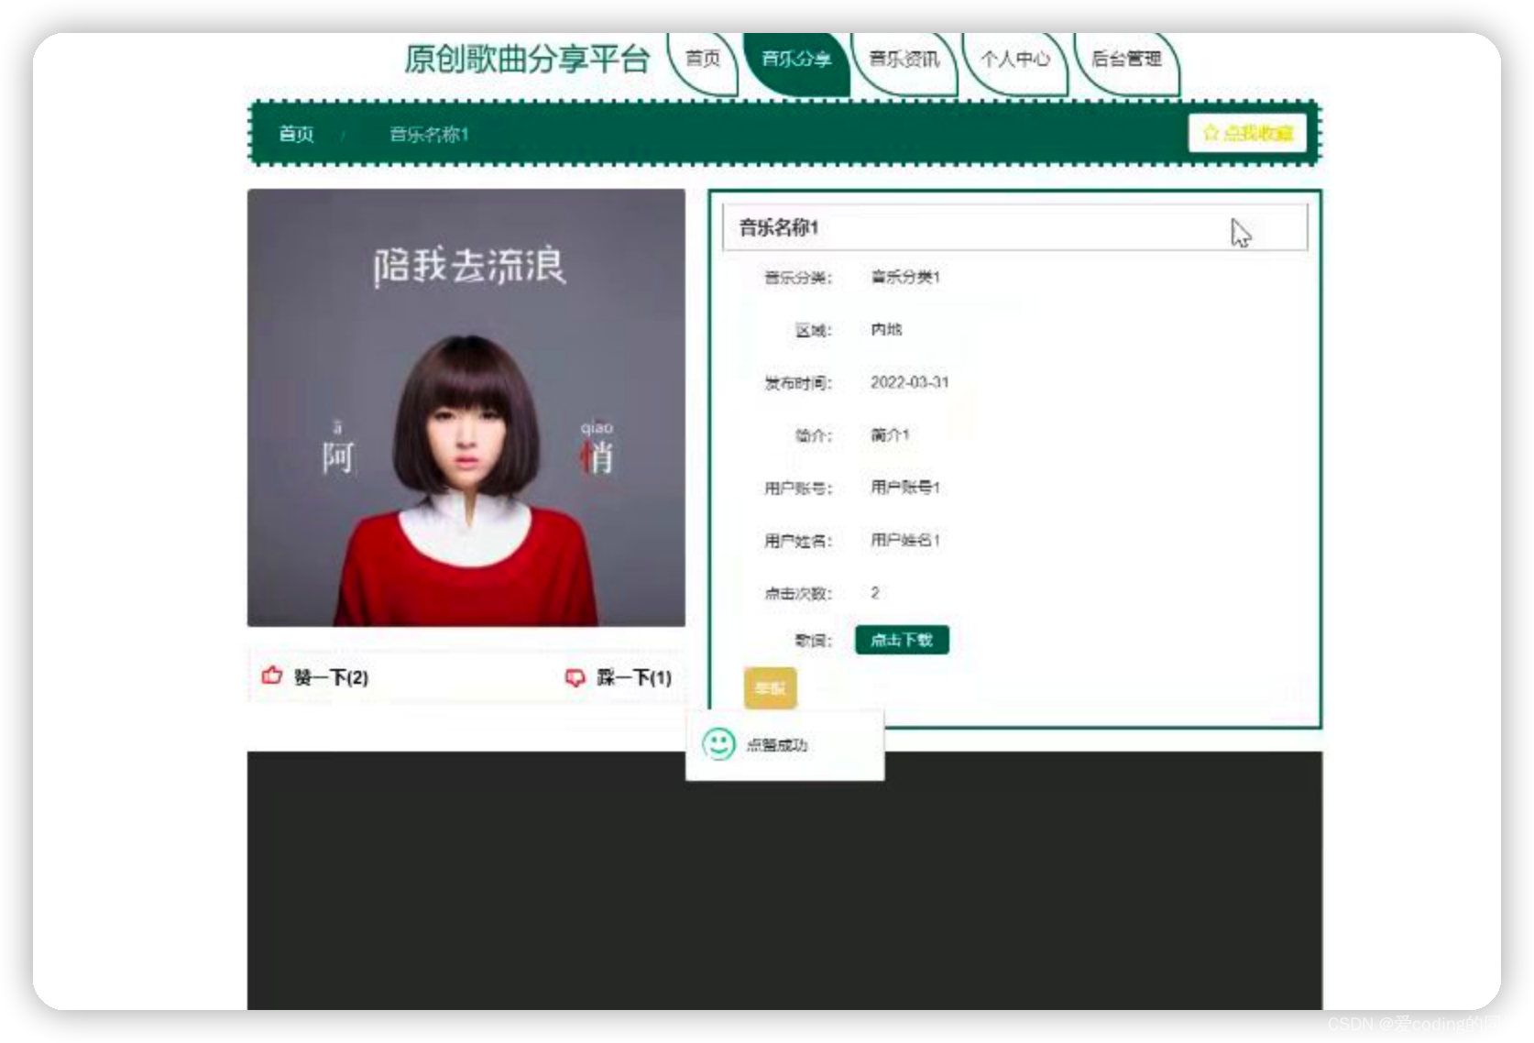1534x1043 pixels.
Task: Click the 陪我去流浪 album cover image
Action: tap(466, 408)
